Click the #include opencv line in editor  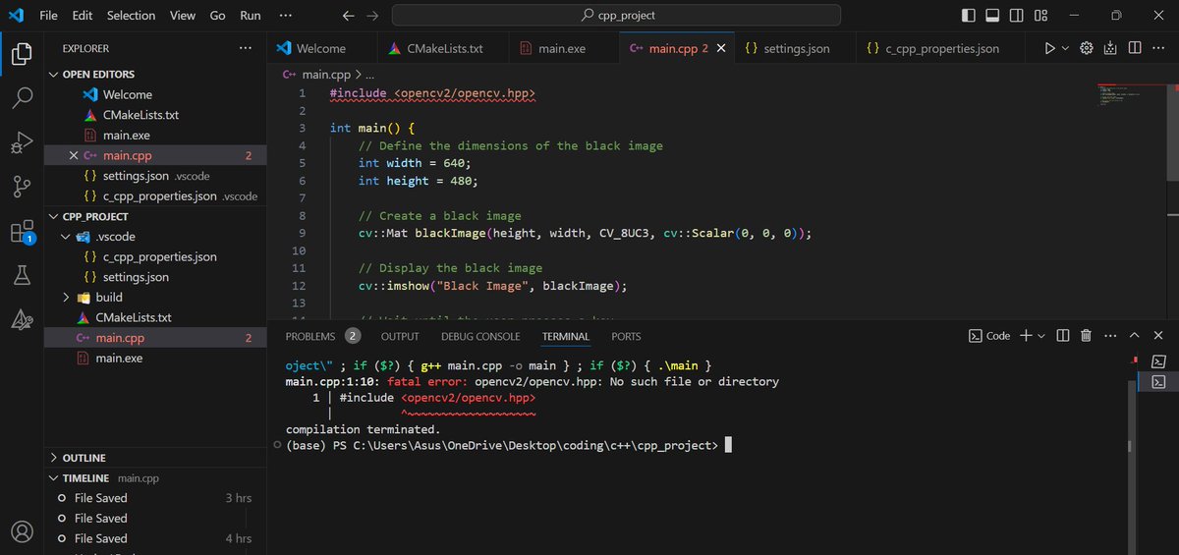pos(432,93)
